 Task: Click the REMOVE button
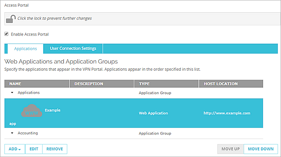click(x=55, y=149)
